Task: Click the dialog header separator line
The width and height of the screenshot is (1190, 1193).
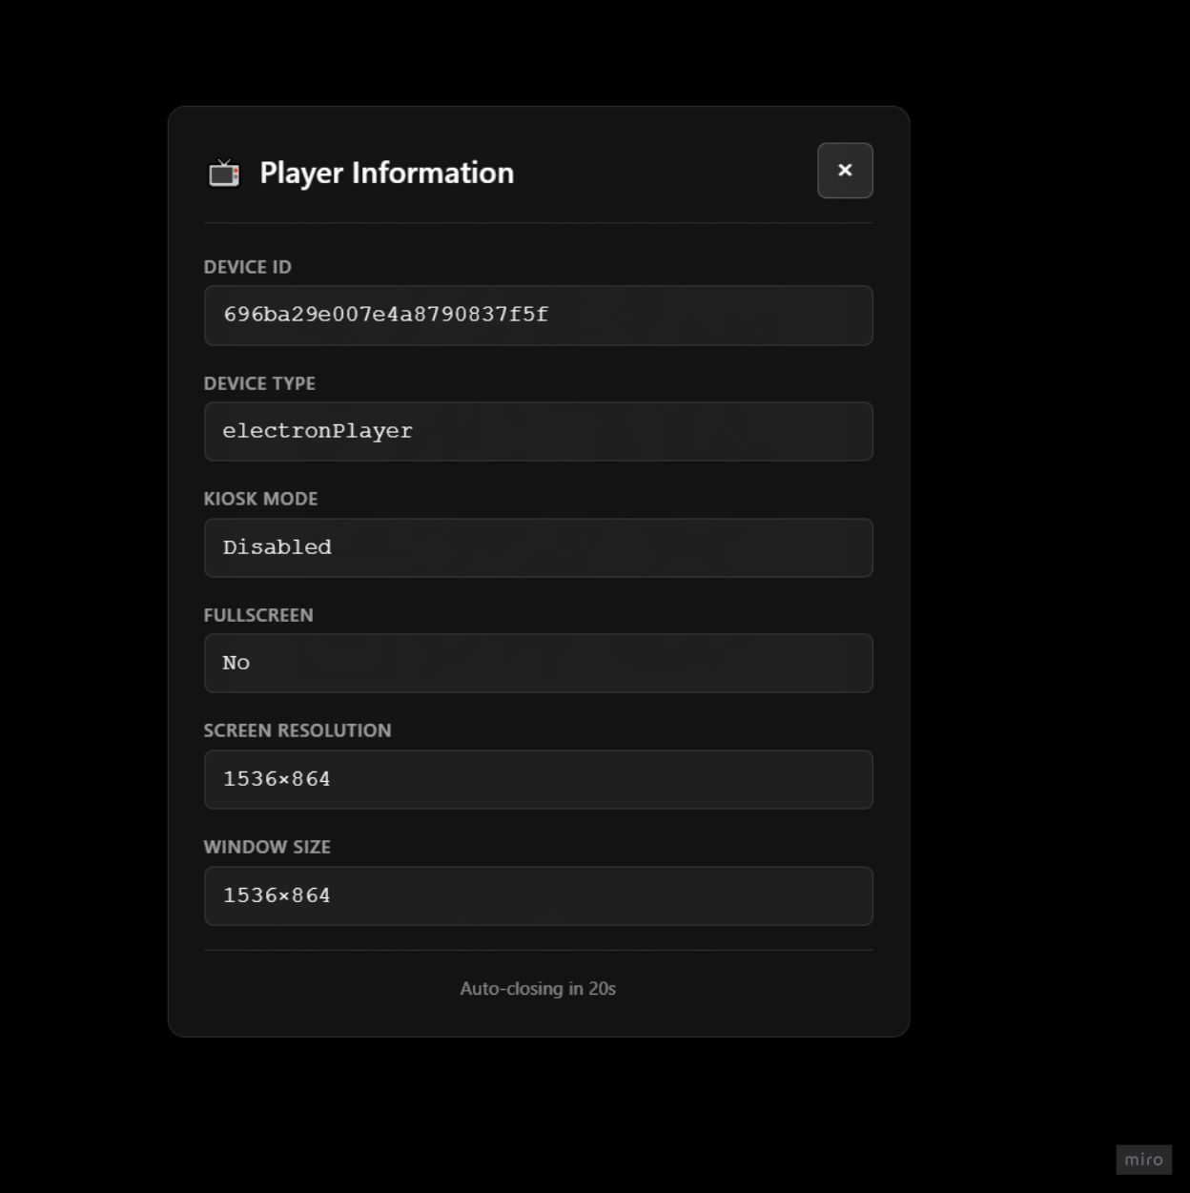Action: click(x=538, y=222)
